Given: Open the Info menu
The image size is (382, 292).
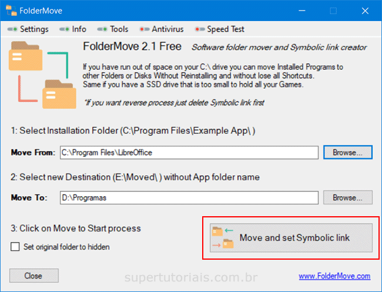Looking at the screenshot, I should click(74, 29).
